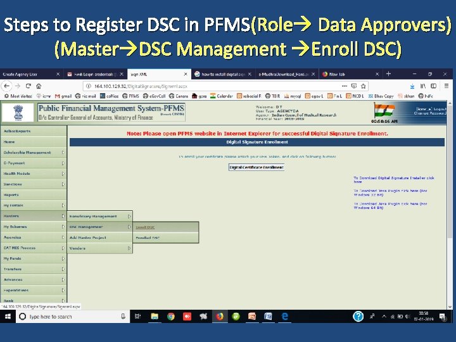Click Change Password link in header
The width and height of the screenshot is (456, 342).
point(430,113)
